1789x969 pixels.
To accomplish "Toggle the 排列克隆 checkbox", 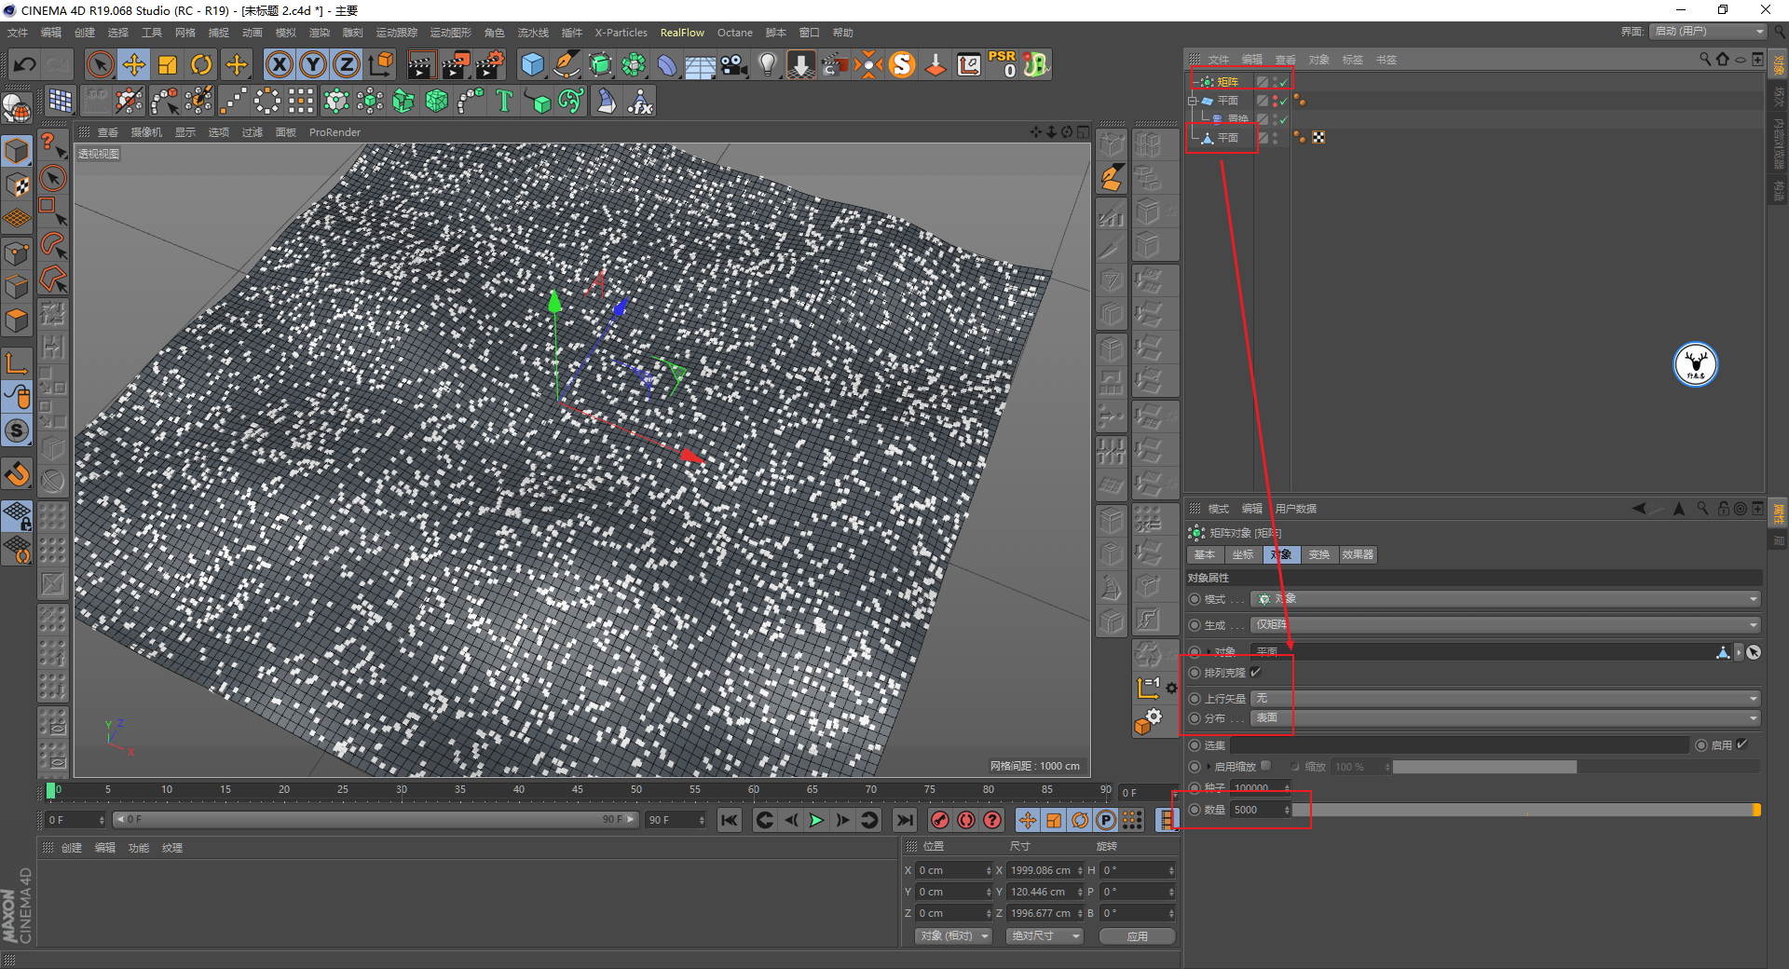I will click(x=1256, y=672).
